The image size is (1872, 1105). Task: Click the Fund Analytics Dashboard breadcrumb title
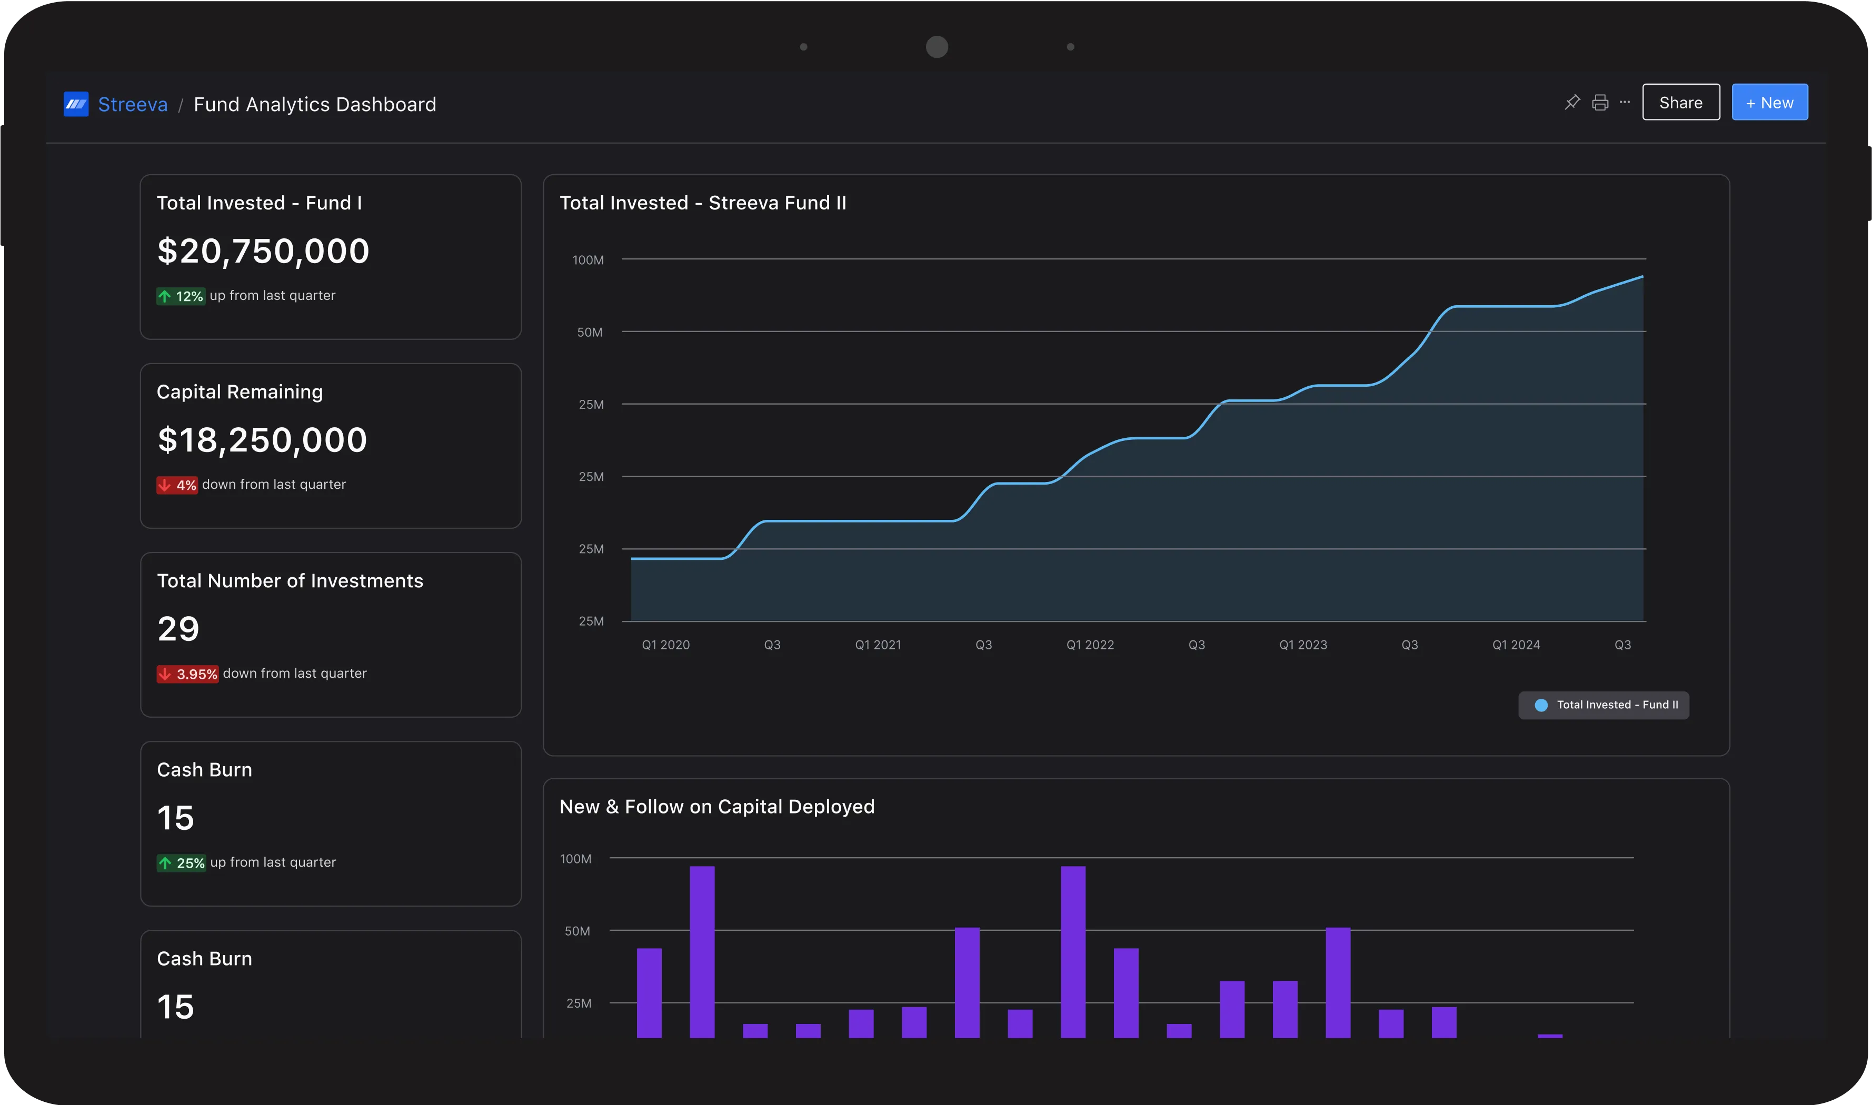click(x=314, y=104)
